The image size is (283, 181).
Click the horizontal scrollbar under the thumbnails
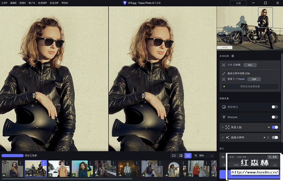(x=66, y=179)
